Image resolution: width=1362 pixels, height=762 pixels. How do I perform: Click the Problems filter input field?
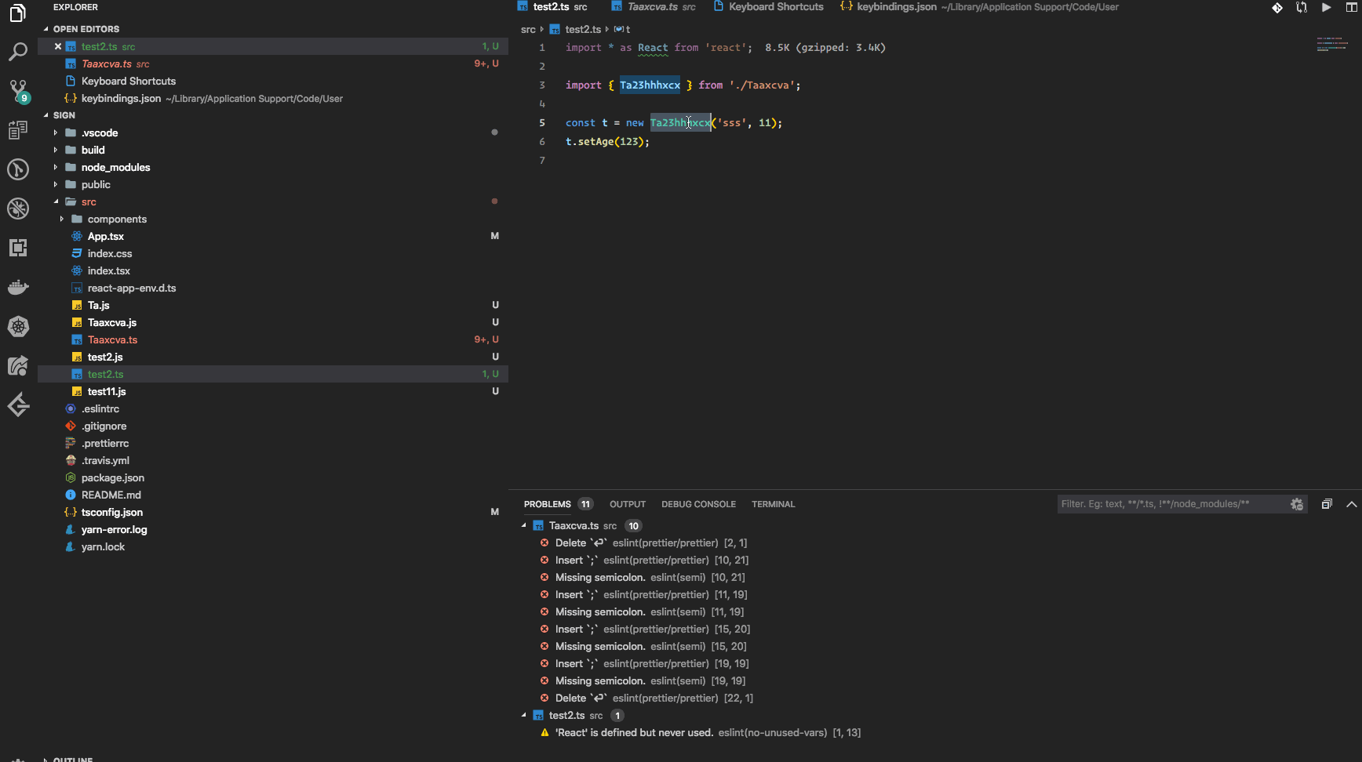click(1169, 504)
